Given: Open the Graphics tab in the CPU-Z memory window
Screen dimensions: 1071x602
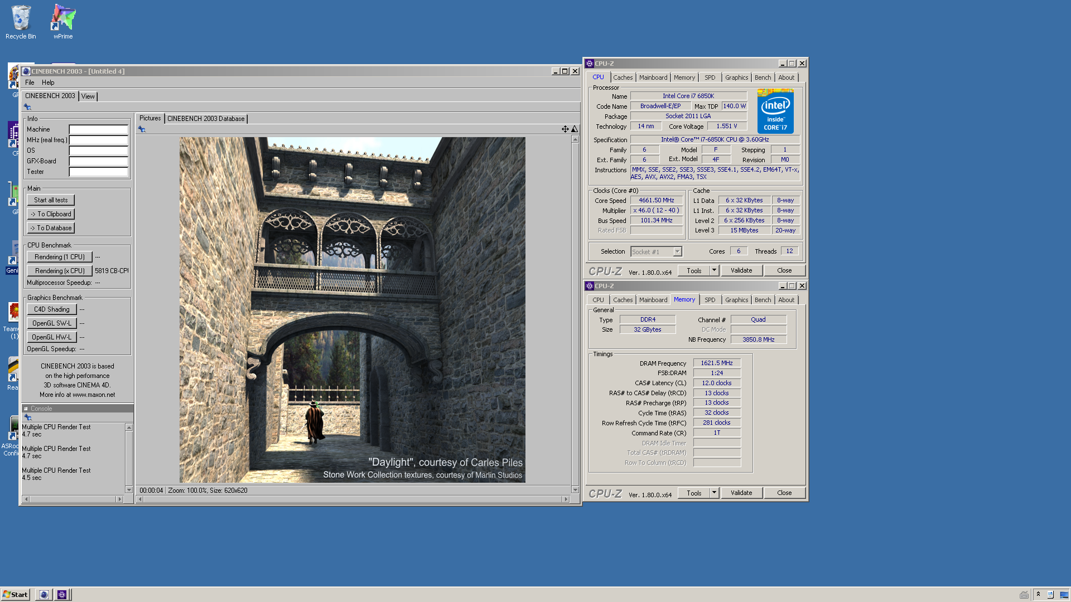Looking at the screenshot, I should pos(736,300).
